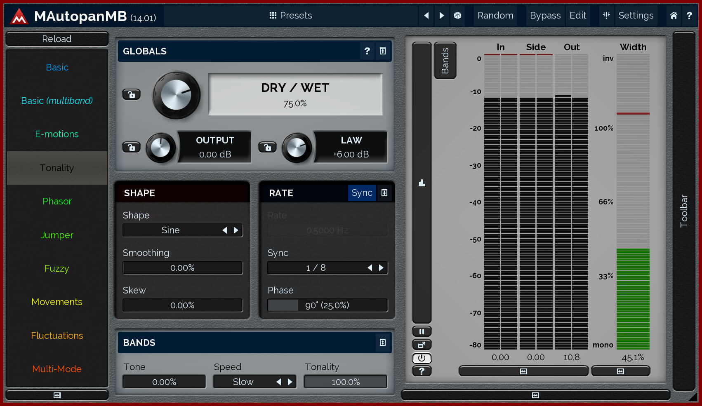Viewport: 702px width, 406px height.
Task: Click the home icon in top bar
Action: coord(674,16)
